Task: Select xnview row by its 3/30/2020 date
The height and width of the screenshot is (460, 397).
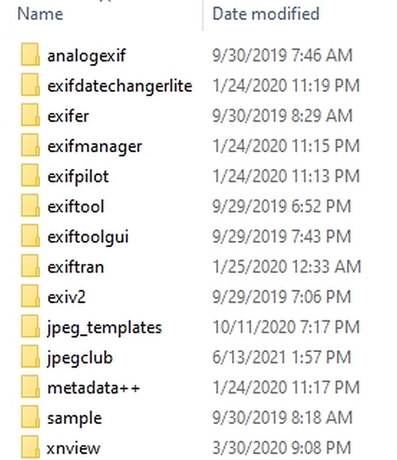Action: point(282,448)
